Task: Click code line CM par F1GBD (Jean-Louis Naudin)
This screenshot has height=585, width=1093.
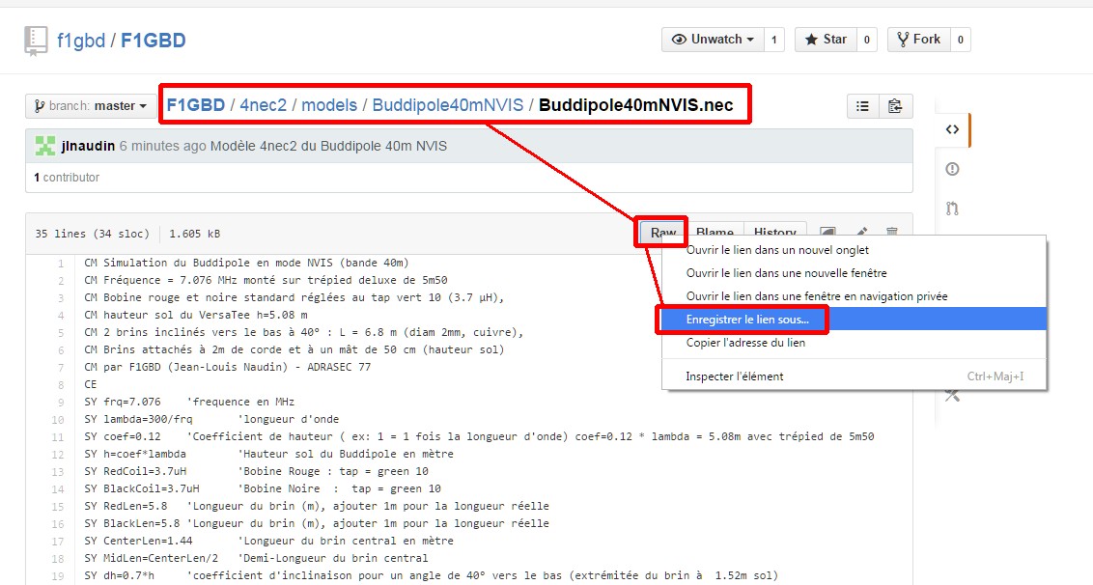Action: pyautogui.click(x=227, y=368)
